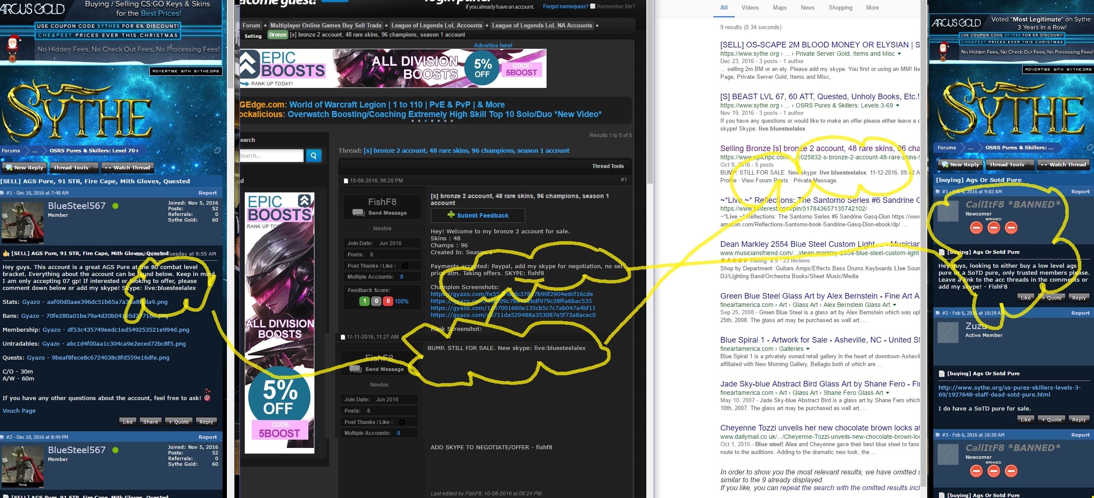This screenshot has height=498, width=1094.
Task: Open the 'Forgot name/pass?' link on EpicNPC
Action: [565, 7]
